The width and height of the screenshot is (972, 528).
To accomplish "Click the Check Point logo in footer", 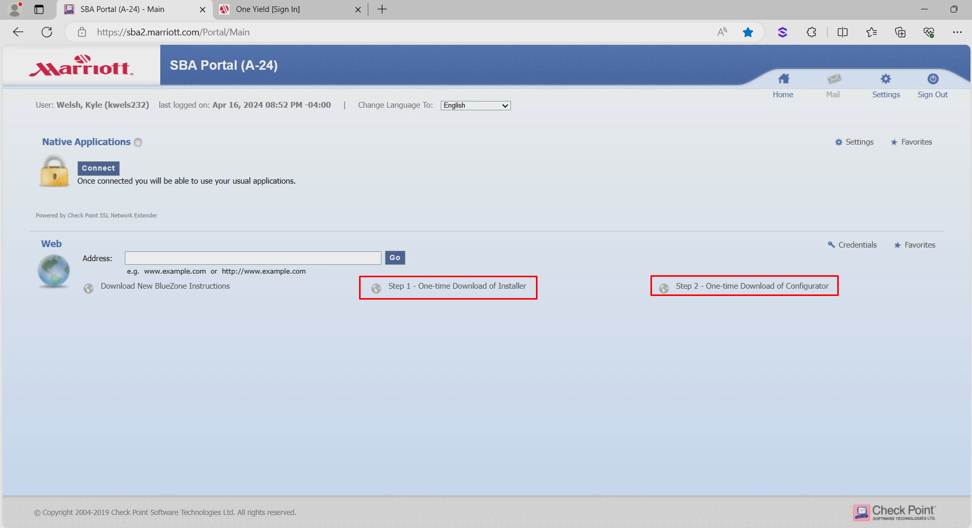I will pos(894,512).
